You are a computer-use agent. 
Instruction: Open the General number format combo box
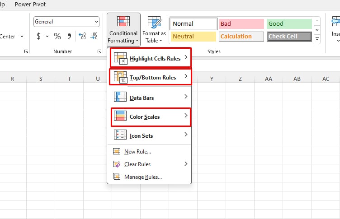tap(66, 22)
